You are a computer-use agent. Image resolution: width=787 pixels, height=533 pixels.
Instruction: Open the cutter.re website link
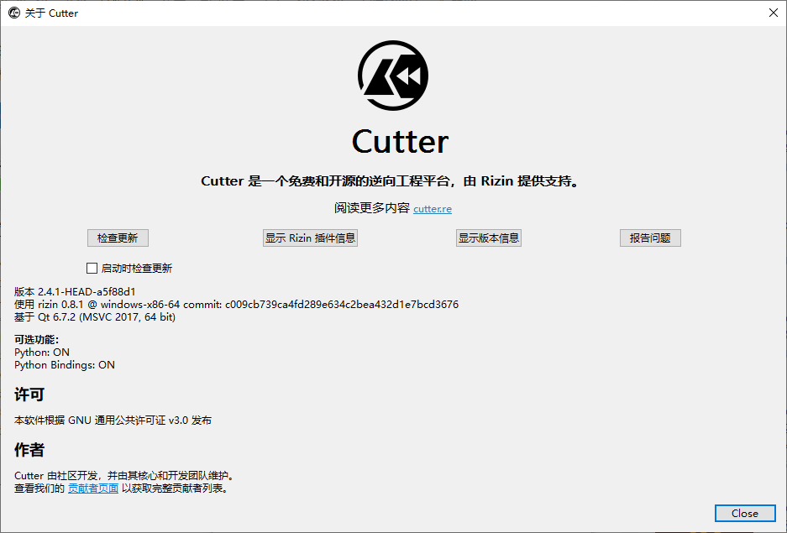pyautogui.click(x=432, y=209)
